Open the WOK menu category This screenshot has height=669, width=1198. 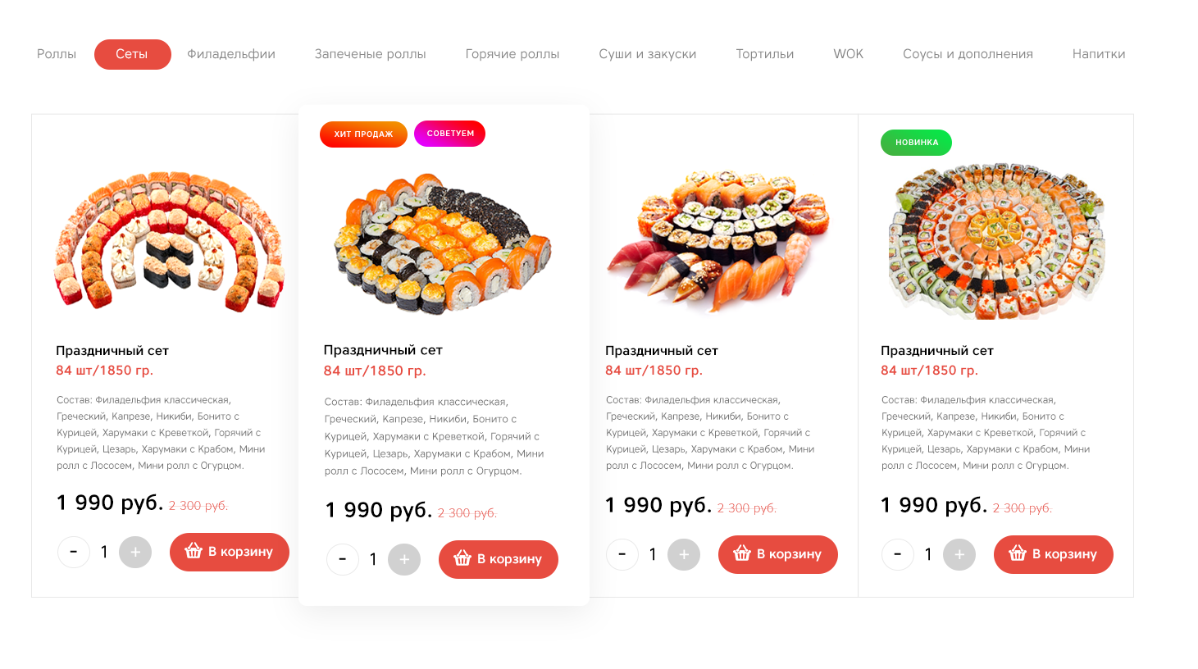(849, 54)
